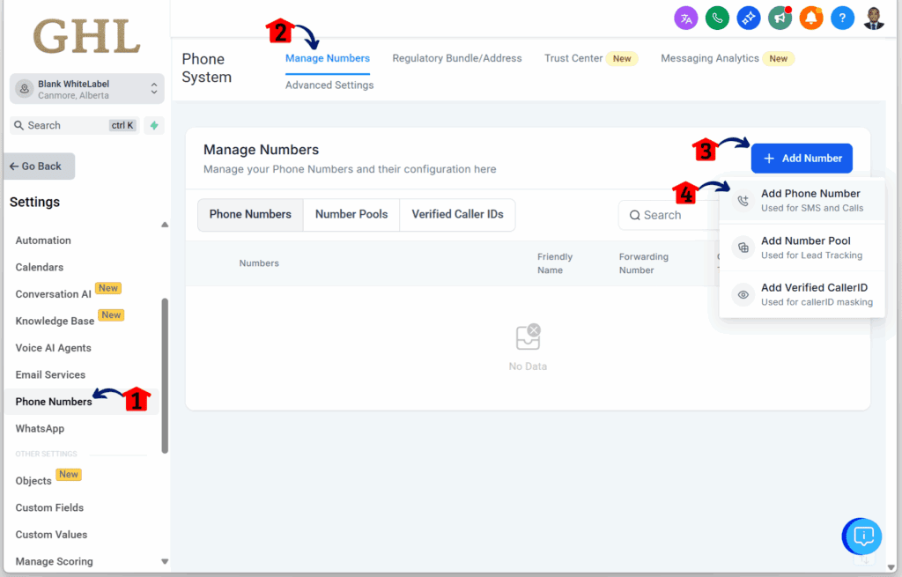Viewport: 902px width, 577px height.
Task: Open Manage Scoring settings
Action: click(54, 561)
